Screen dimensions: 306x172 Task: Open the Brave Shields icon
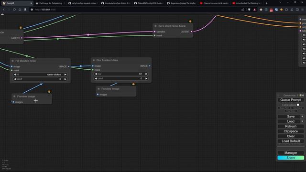(x=249, y=10)
